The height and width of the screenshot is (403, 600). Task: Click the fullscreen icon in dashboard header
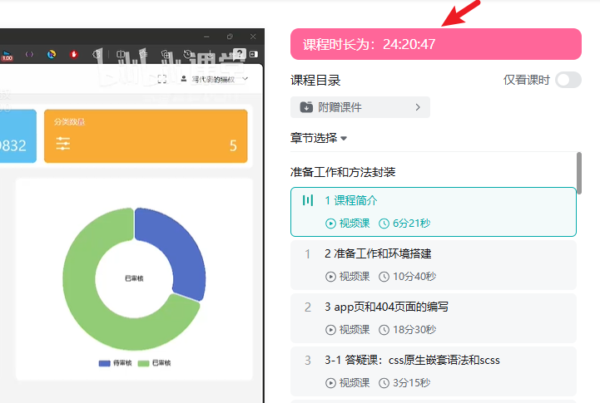coord(162,79)
